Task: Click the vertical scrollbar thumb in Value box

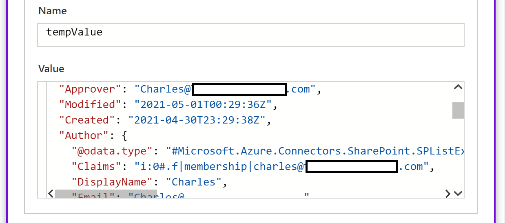Action: tap(458, 110)
